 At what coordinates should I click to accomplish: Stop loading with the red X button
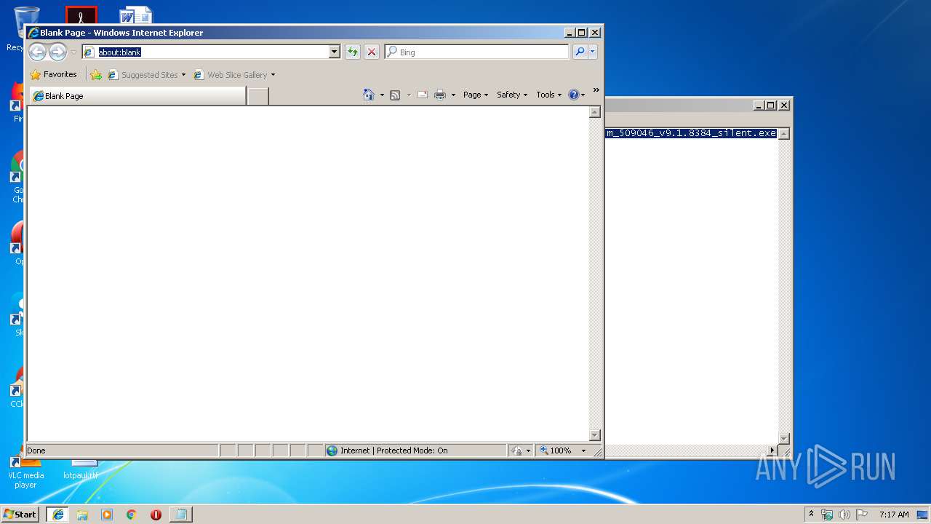[x=372, y=52]
